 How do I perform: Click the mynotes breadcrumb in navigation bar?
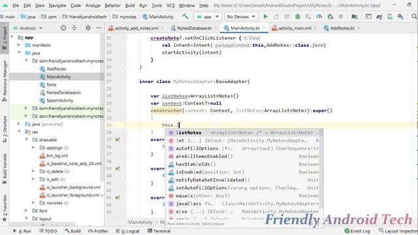[x=125, y=16]
